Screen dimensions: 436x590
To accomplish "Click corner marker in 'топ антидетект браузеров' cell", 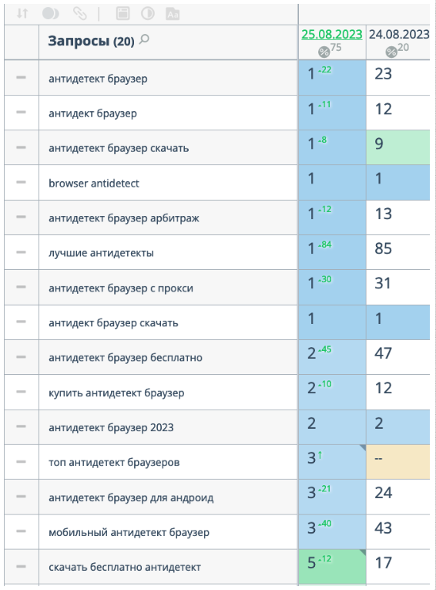I will pyautogui.click(x=363, y=447).
